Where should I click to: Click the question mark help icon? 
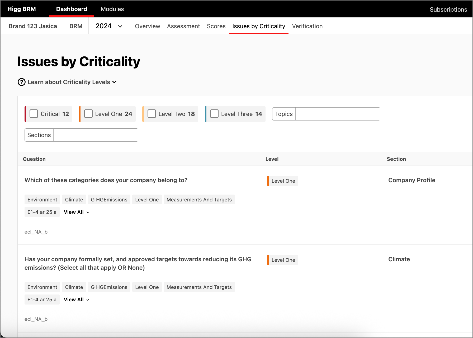[21, 82]
